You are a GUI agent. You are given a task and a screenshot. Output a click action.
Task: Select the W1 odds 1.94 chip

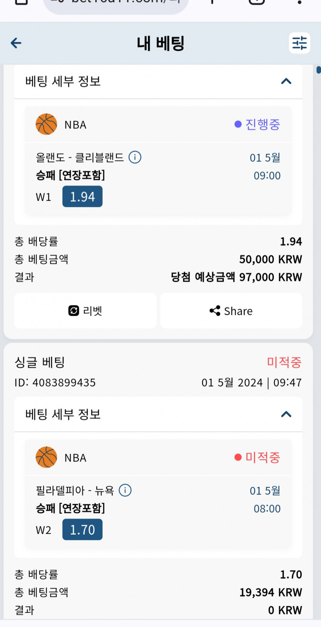click(x=82, y=196)
